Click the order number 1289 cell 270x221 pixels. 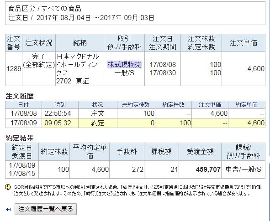coord(14,69)
